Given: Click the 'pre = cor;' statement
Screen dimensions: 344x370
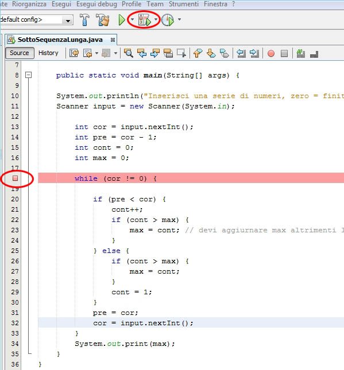Looking at the screenshot, I should tap(115, 313).
